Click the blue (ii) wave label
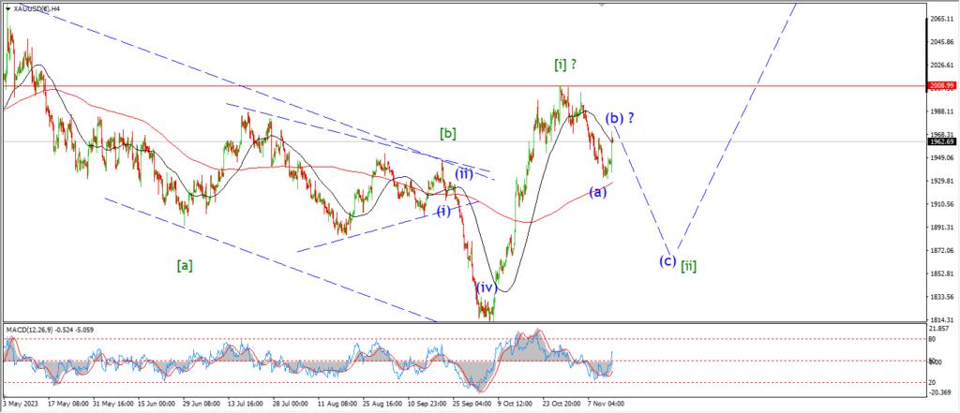The width and height of the screenshot is (960, 413). 464,174
